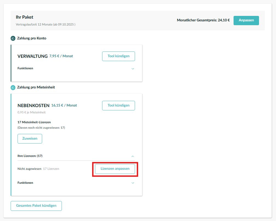Select the VERWALTUNG card title

point(33,56)
